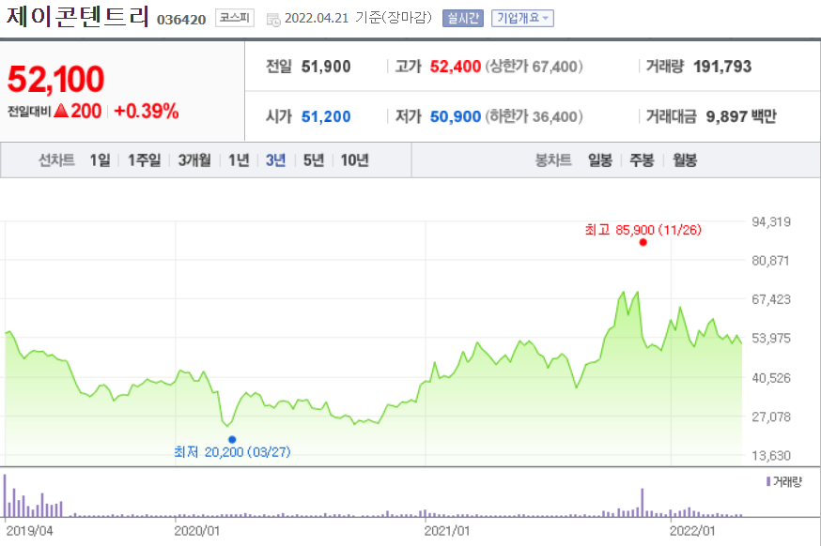Image resolution: width=821 pixels, height=546 pixels.
Task: Click the 최고 85,900 (11/26) label
Action: pos(643,230)
